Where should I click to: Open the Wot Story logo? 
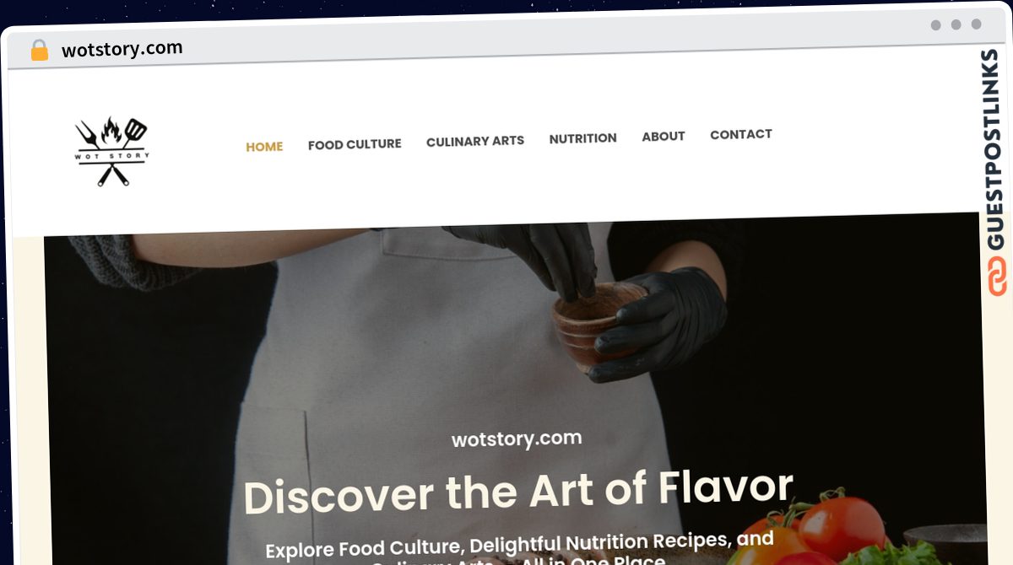(x=112, y=151)
